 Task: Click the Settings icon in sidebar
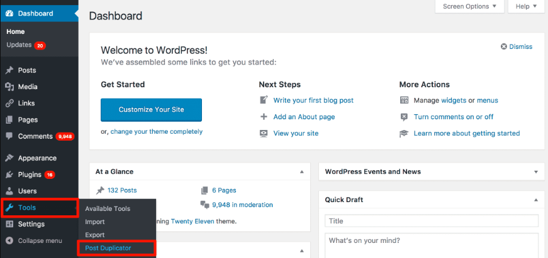9,224
